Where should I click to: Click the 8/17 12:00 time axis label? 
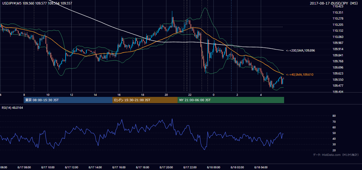(x=71, y=167)
